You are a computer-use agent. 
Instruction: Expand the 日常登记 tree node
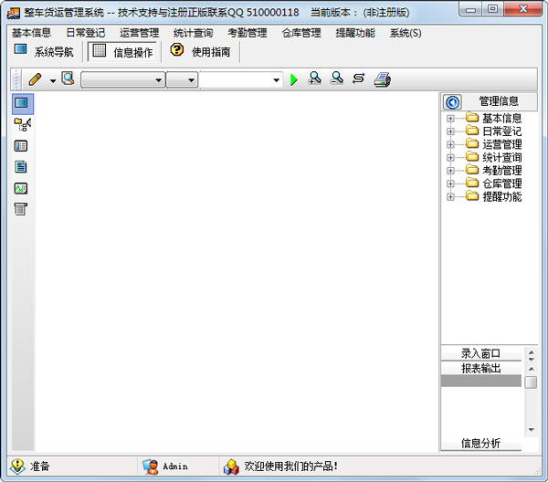pos(450,131)
